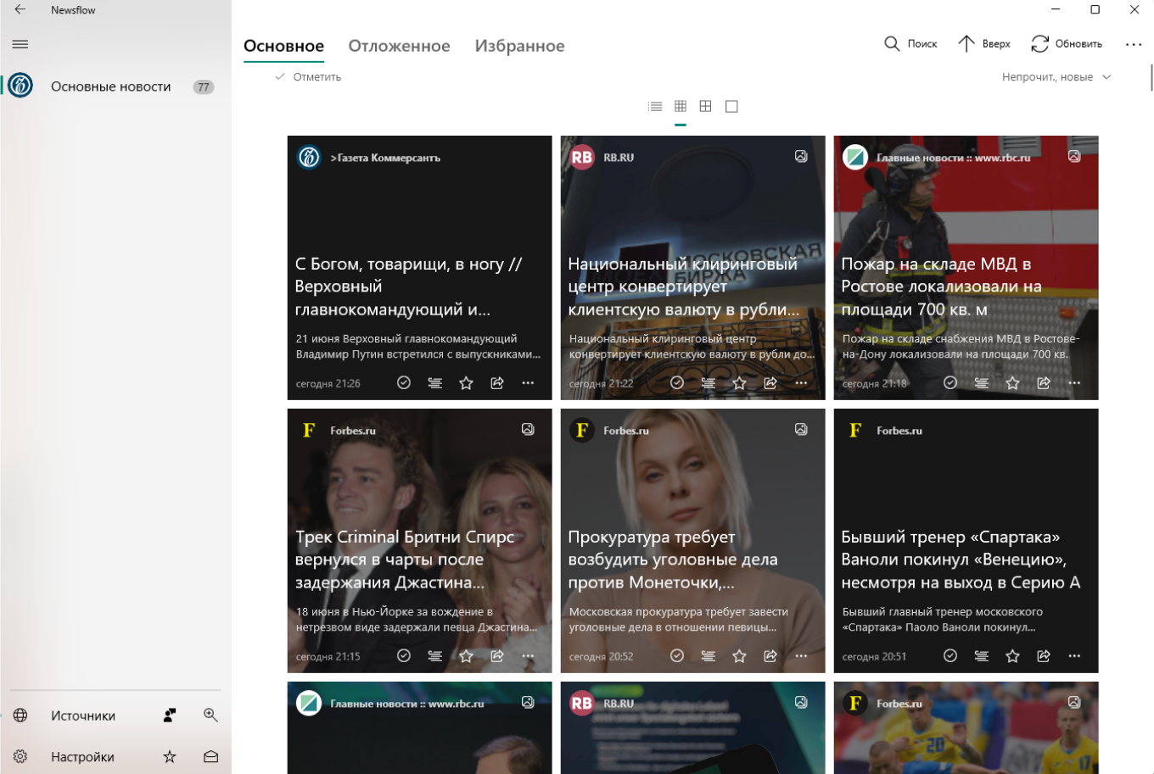Share the Britney Spears Forbes article

tap(496, 655)
